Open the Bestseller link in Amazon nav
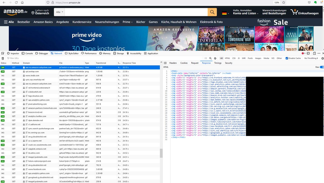 [x=24, y=22]
